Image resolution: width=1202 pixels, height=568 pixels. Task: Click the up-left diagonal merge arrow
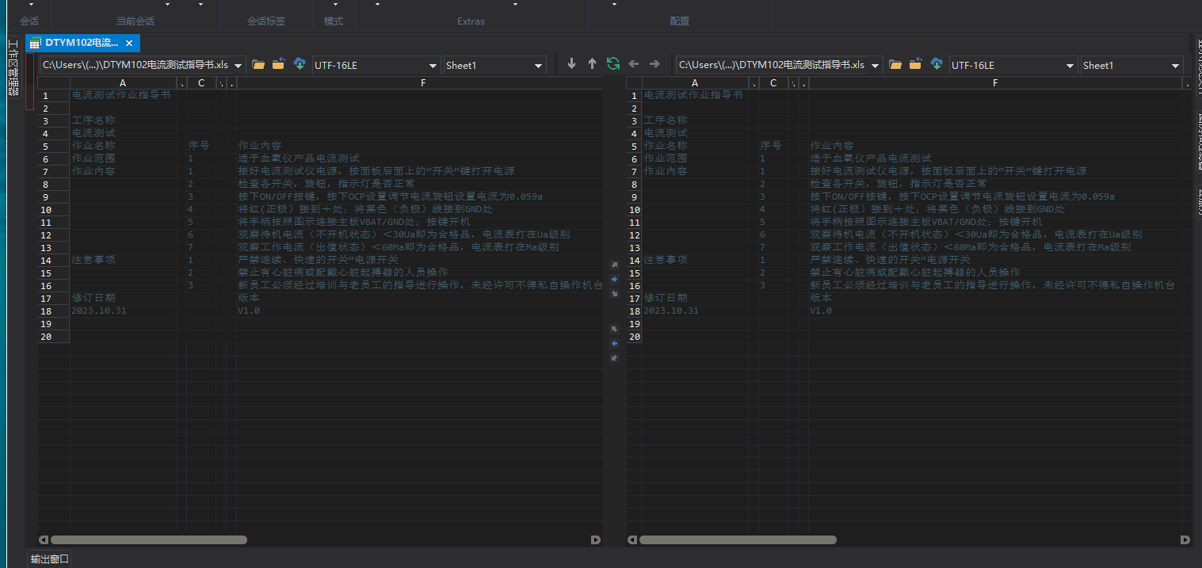click(614, 329)
